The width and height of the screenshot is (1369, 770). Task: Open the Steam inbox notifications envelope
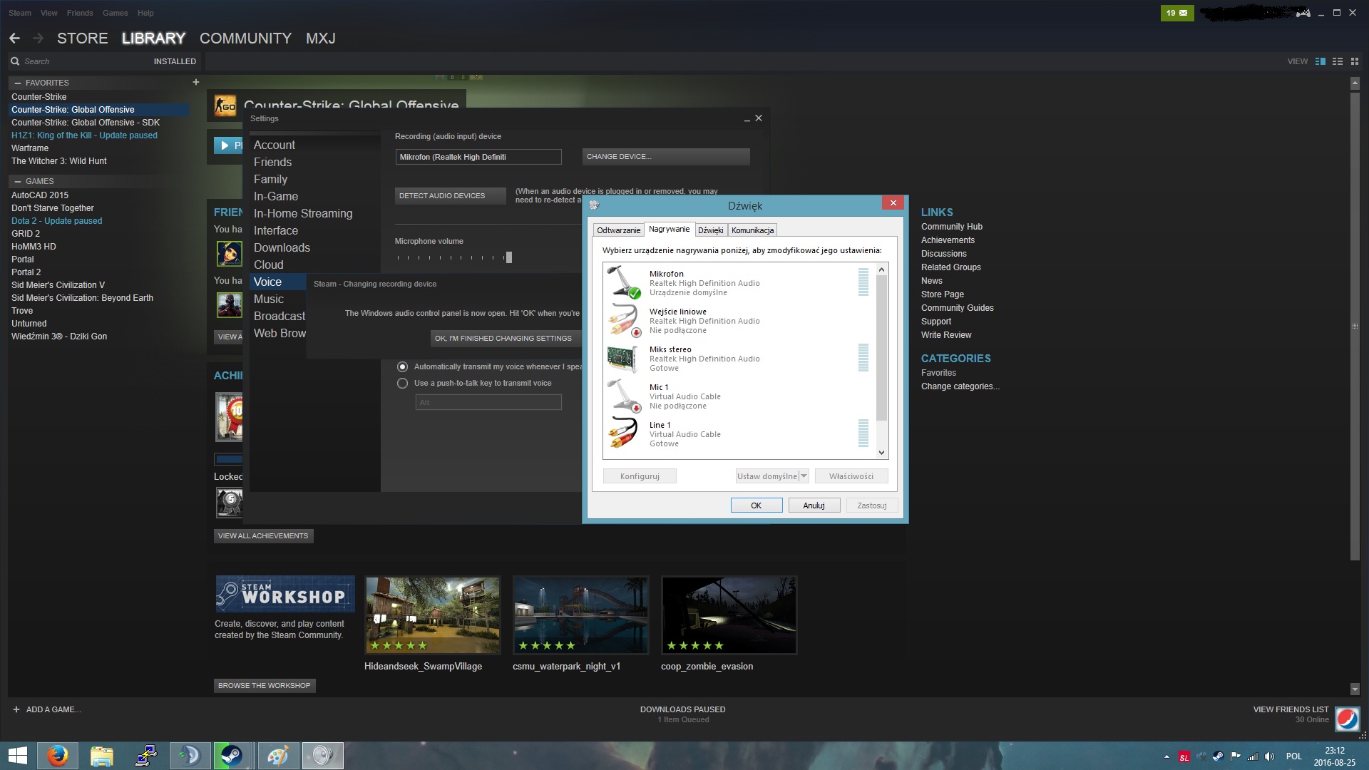[1176, 13]
